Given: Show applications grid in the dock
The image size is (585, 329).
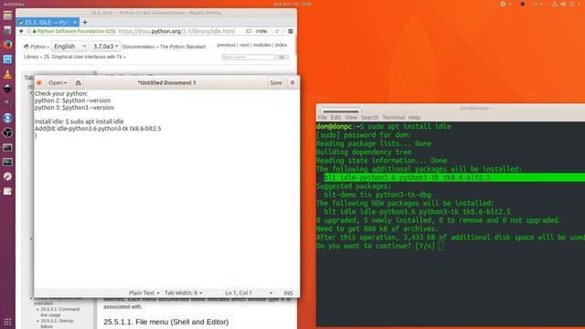Looking at the screenshot, I should pyautogui.click(x=7, y=322).
